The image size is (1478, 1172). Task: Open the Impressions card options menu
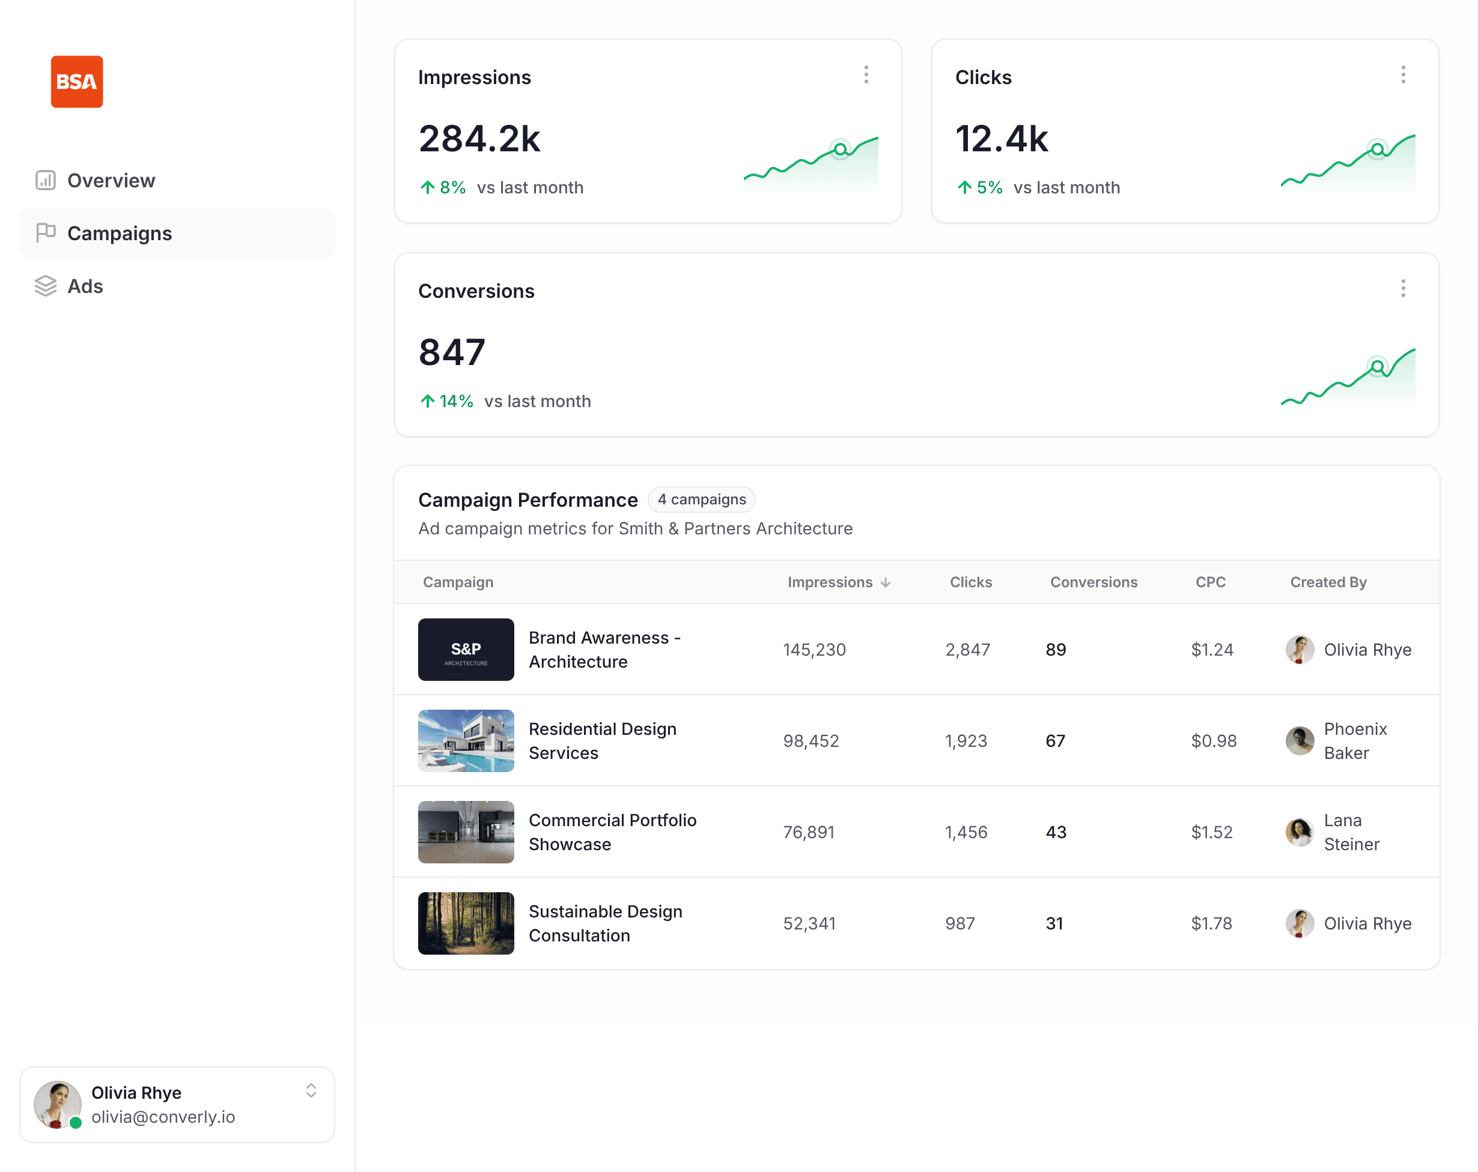pos(866,74)
